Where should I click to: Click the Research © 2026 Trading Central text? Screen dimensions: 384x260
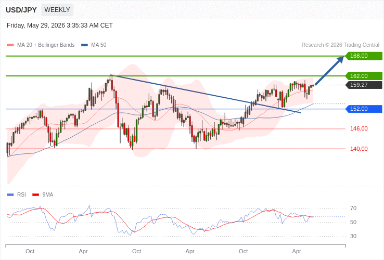tap(340, 45)
